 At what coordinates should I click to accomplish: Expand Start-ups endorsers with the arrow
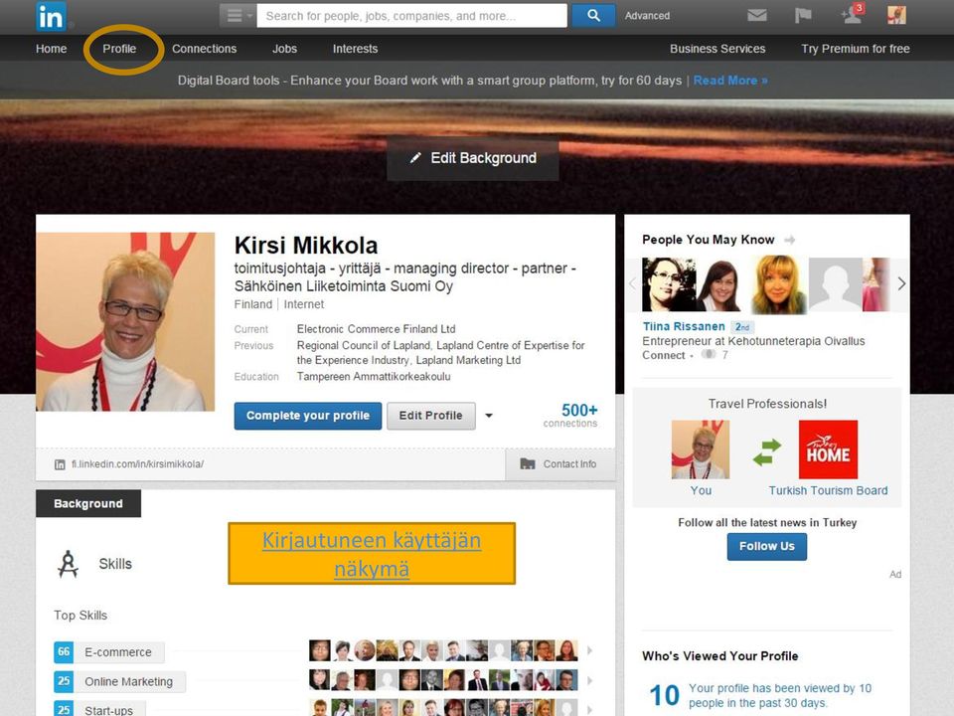pyautogui.click(x=589, y=709)
